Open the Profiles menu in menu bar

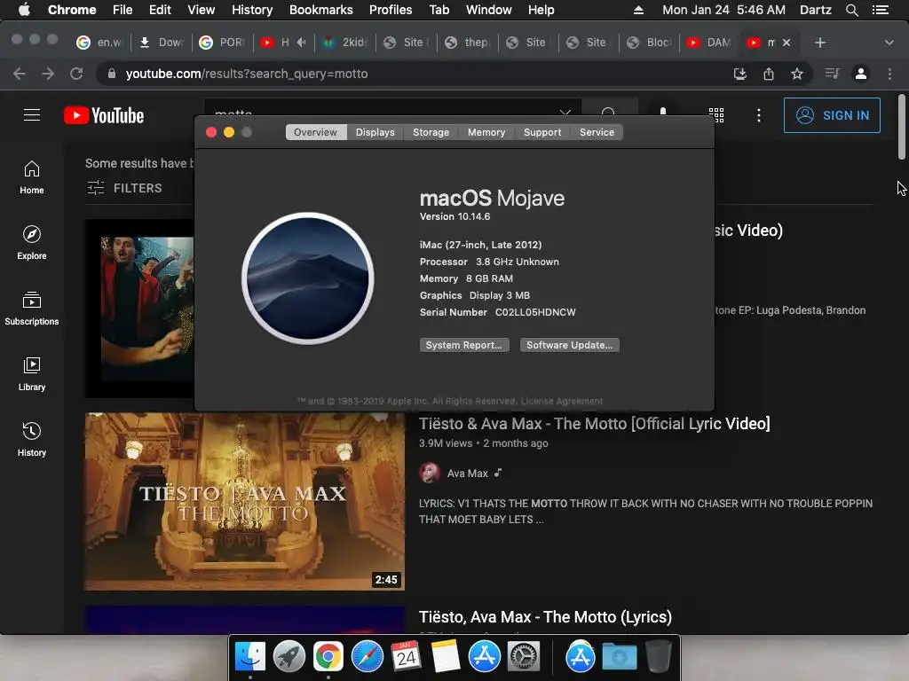[391, 10]
